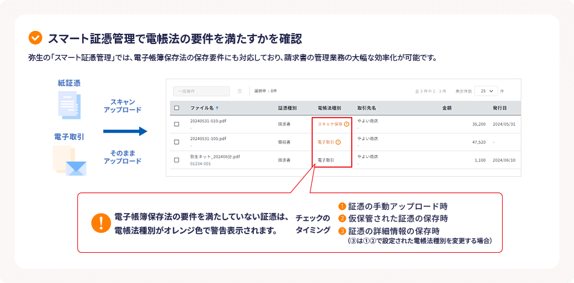Click やよい商店 in the 20240531-100.pdf row
The image size is (574, 283).
(x=367, y=139)
